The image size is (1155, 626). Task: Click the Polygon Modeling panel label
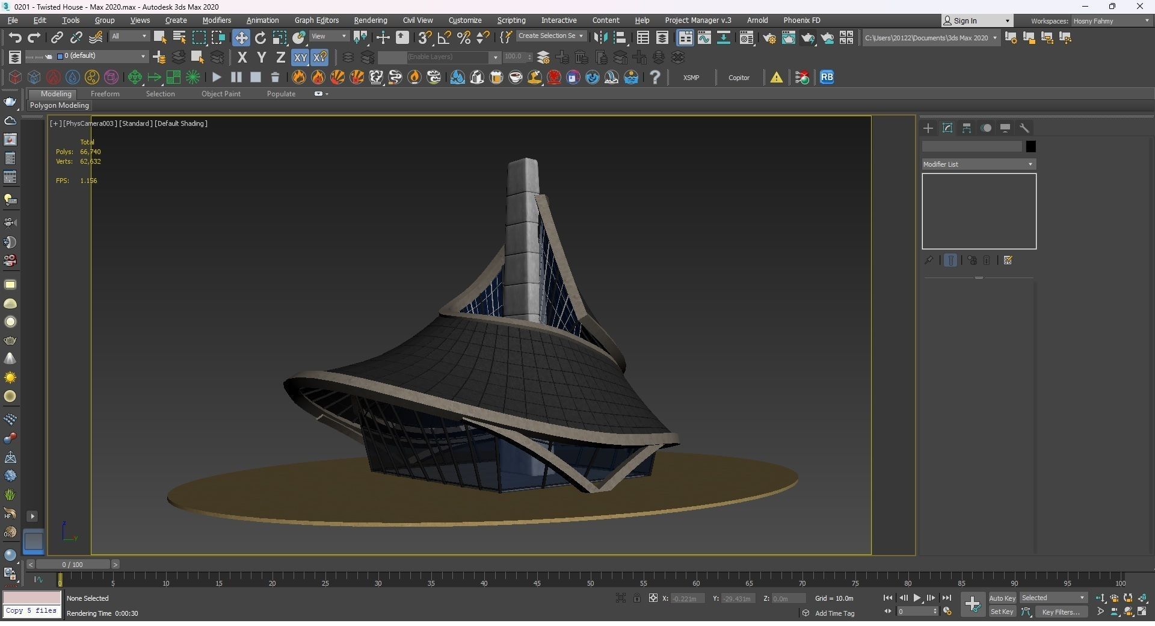pyautogui.click(x=60, y=105)
